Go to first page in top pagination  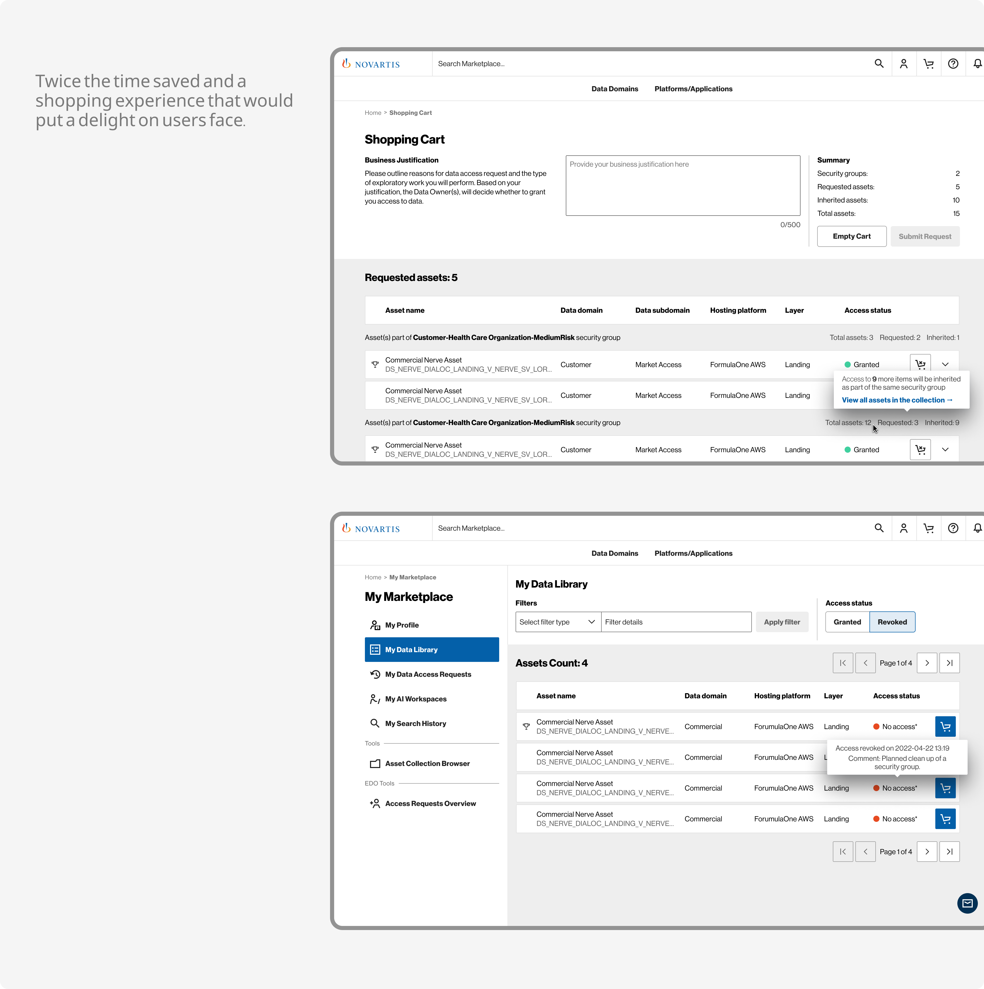(842, 663)
